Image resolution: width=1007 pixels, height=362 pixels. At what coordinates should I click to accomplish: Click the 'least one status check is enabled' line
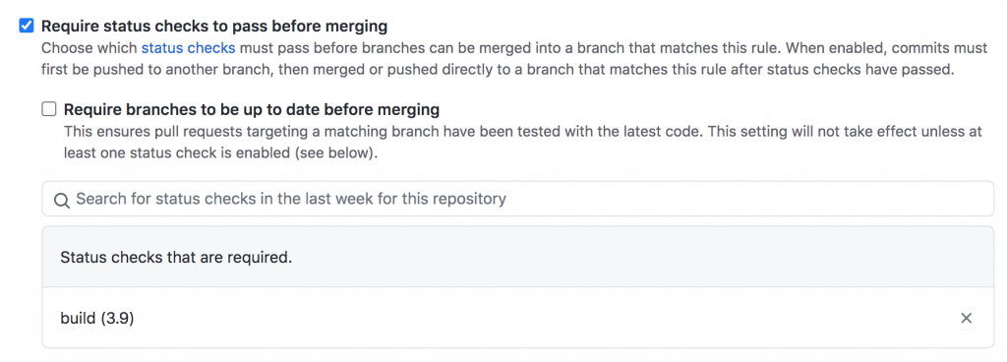pos(220,154)
